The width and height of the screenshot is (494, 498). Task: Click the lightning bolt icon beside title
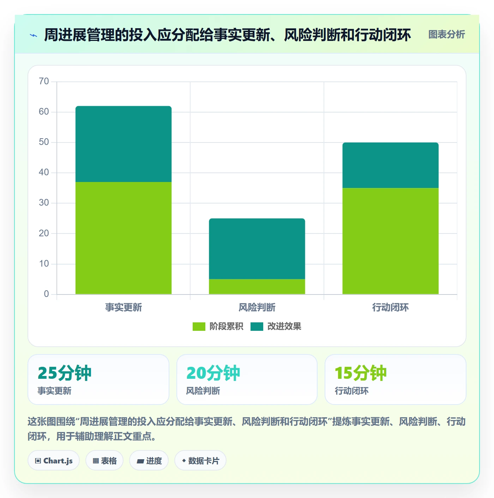tap(34, 35)
